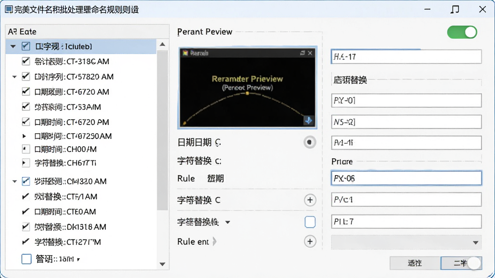Click the HA-17 input field
Screen dimensions: 495x278
[x=406, y=57]
